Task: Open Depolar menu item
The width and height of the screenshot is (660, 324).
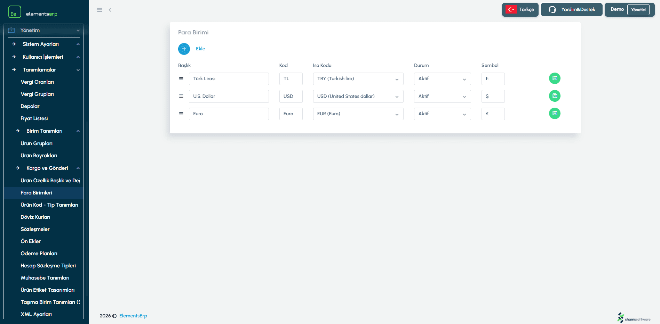Action: click(x=30, y=106)
